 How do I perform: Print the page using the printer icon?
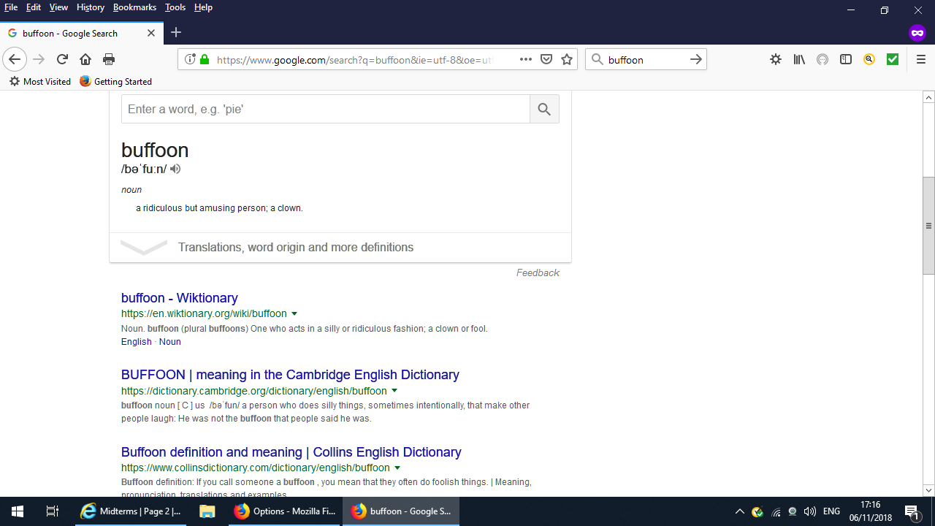109,59
